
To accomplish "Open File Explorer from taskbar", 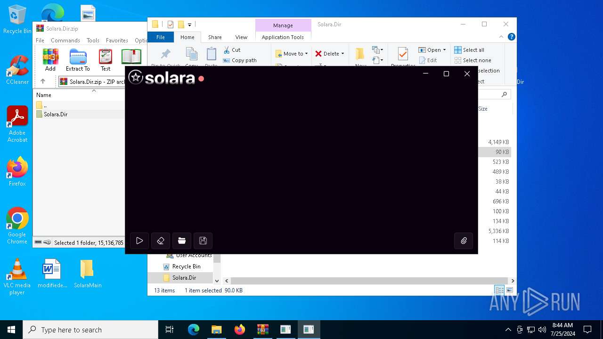I will (217, 330).
